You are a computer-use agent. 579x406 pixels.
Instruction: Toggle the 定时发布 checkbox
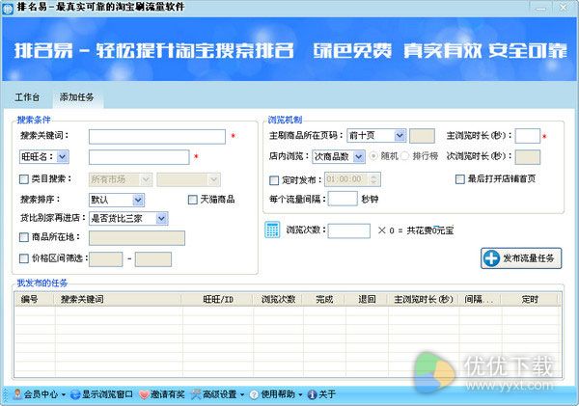pos(274,180)
